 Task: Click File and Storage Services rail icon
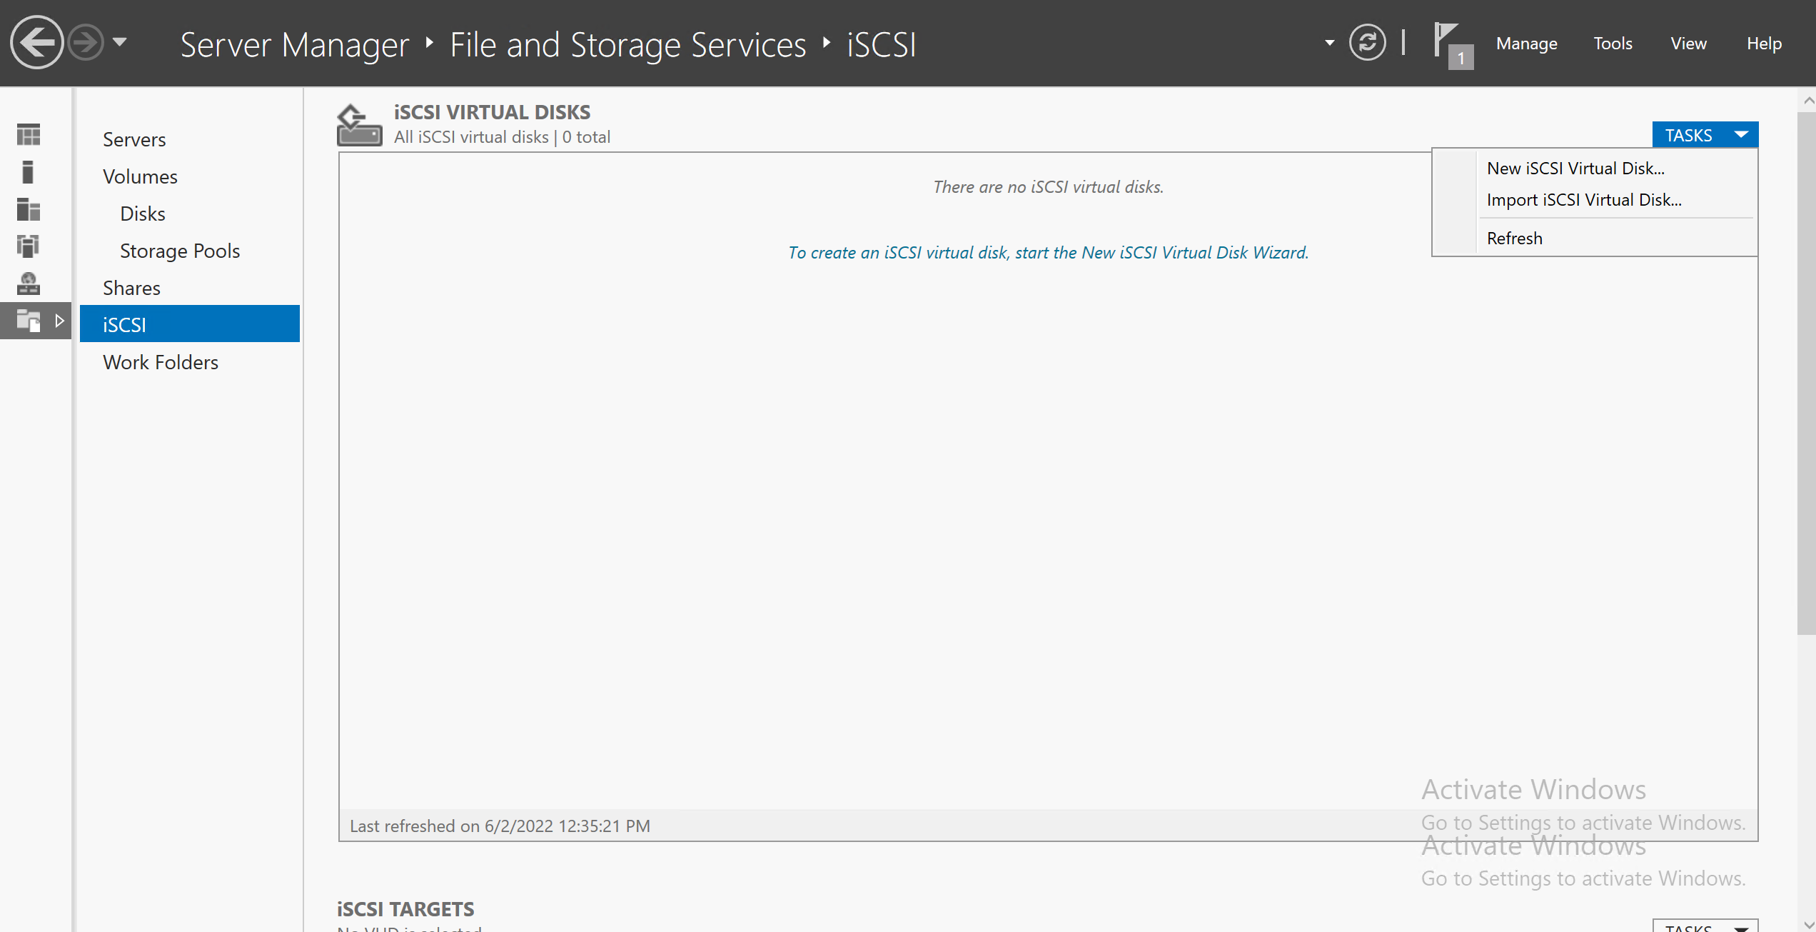(29, 321)
